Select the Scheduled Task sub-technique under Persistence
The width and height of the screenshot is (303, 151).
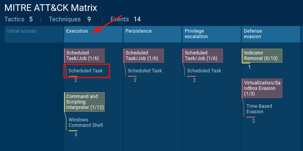tap(145, 71)
